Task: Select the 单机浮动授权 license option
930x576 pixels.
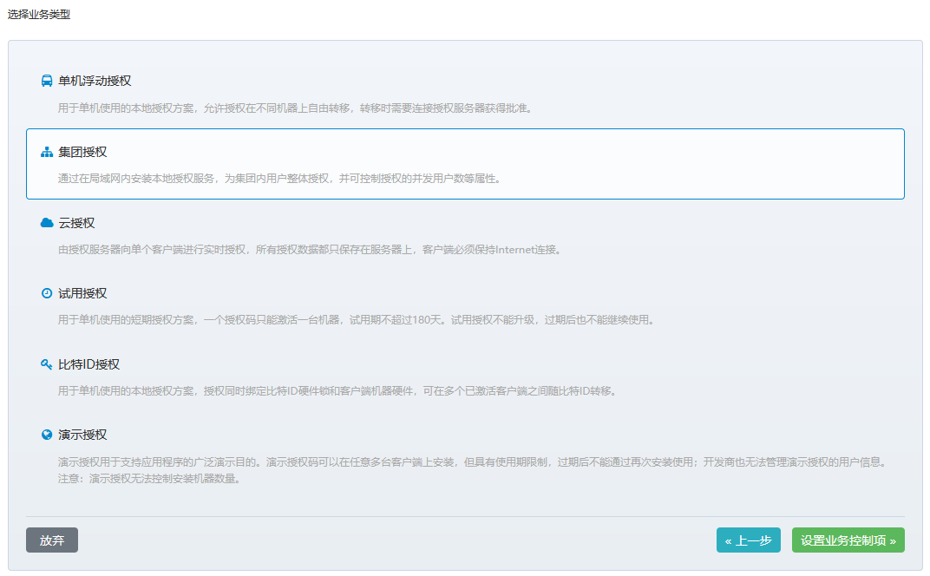Action: 465,93
